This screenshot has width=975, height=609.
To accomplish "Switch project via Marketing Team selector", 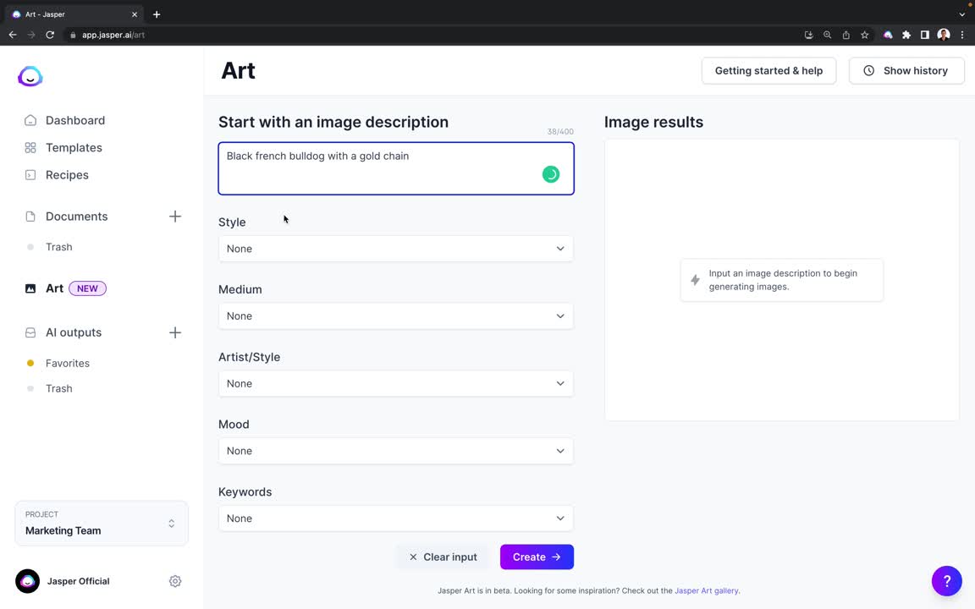I will click(102, 524).
